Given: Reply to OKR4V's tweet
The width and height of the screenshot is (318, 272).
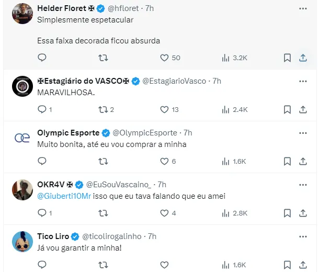Looking at the screenshot, I should [42, 213].
